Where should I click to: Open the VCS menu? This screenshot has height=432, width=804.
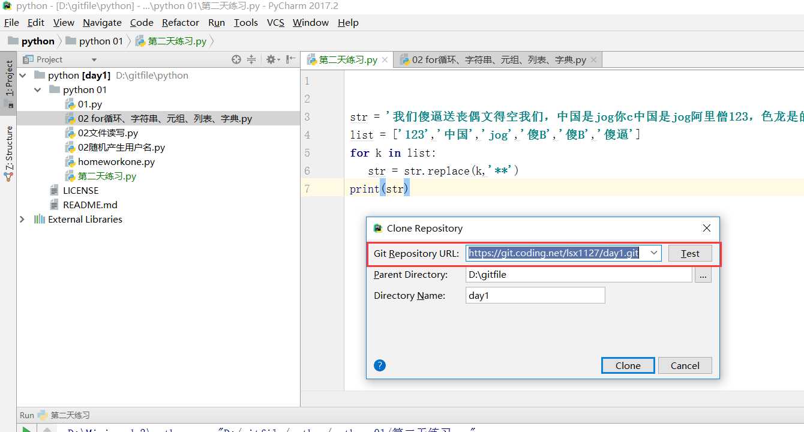pos(275,22)
